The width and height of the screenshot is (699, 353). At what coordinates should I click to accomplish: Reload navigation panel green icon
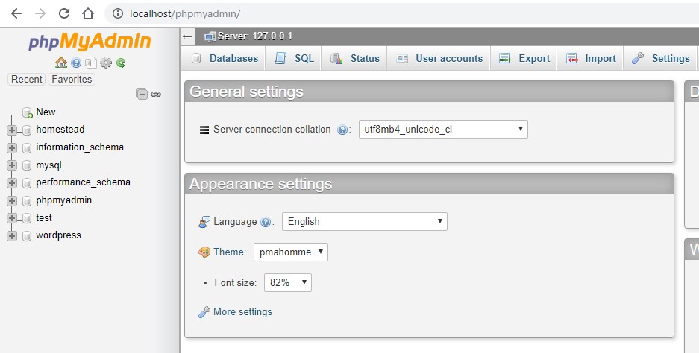coord(121,63)
